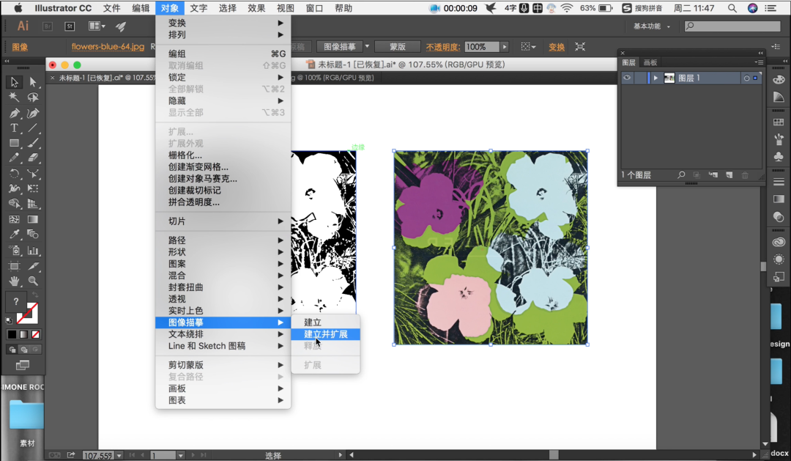Select the Selection tool in the toolbox

point(14,81)
